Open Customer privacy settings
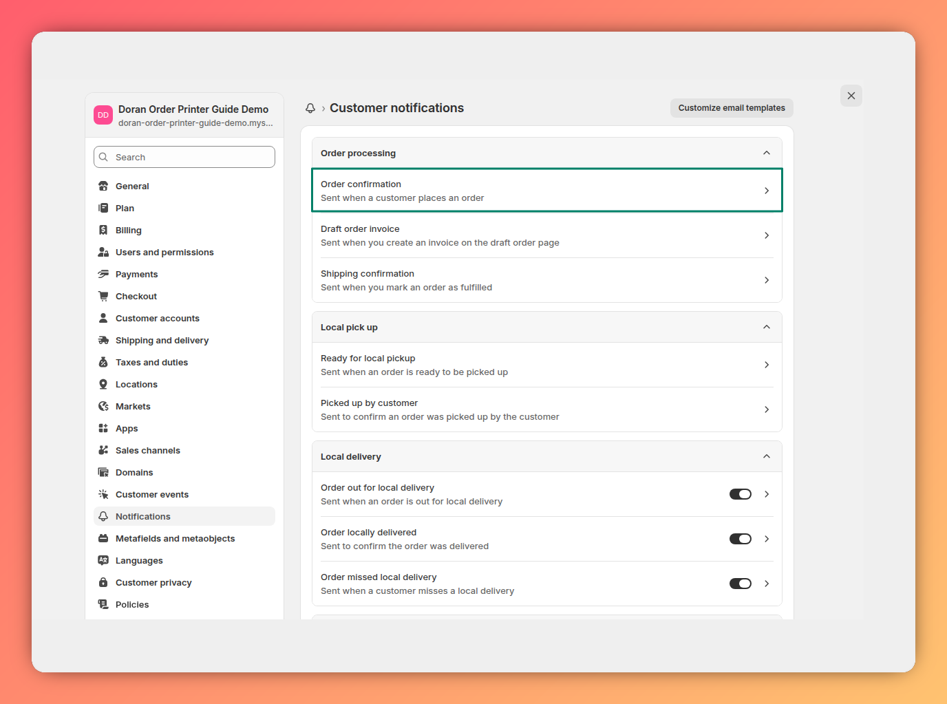Viewport: 947px width, 704px height. coord(184,582)
